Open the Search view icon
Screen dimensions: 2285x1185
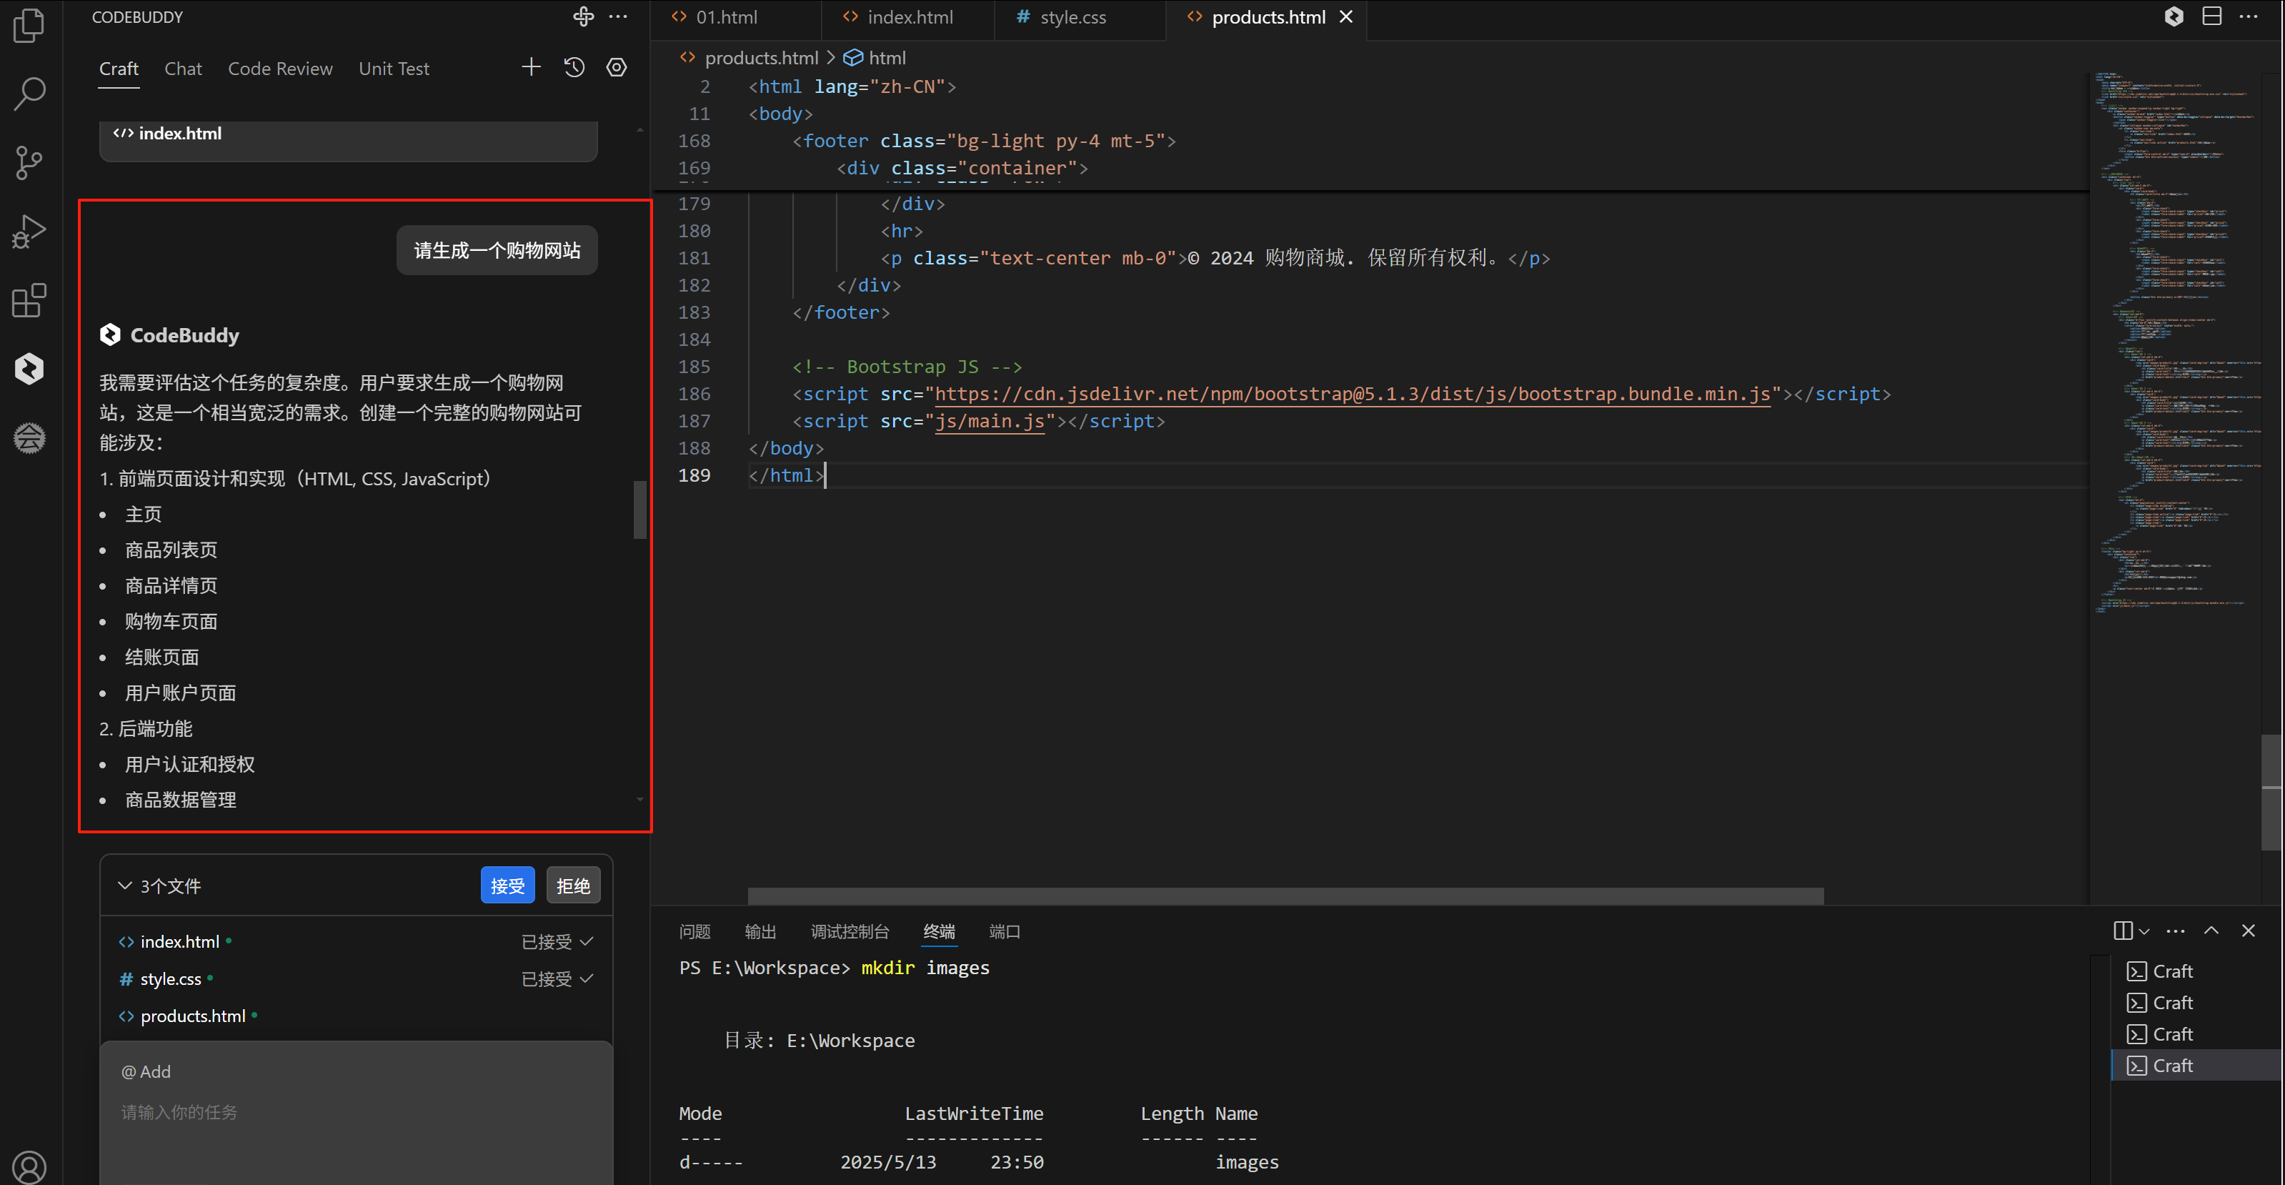click(29, 93)
